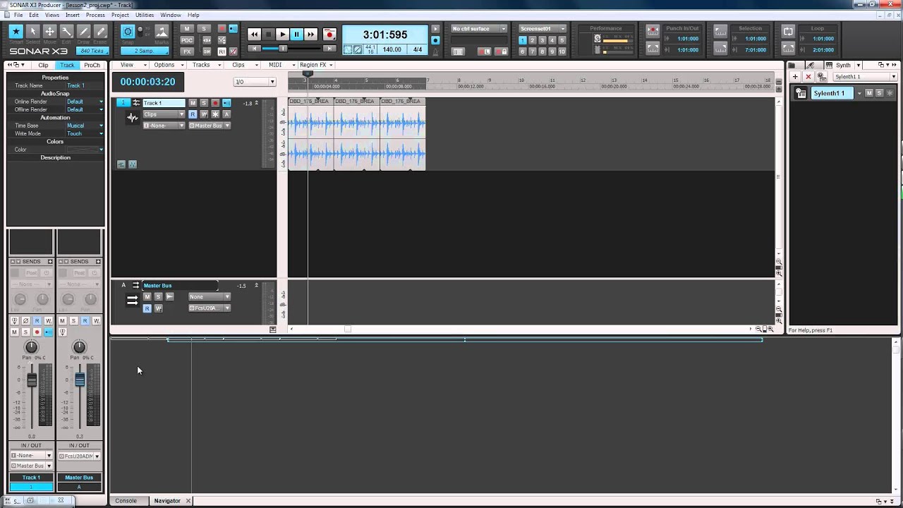
Task: Delete synth with the red X icon
Action: (x=808, y=77)
